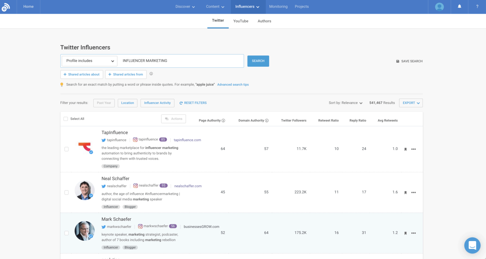The height and width of the screenshot is (259, 486).
Task: Click the BuzzSumo logo icon
Action: point(6,7)
